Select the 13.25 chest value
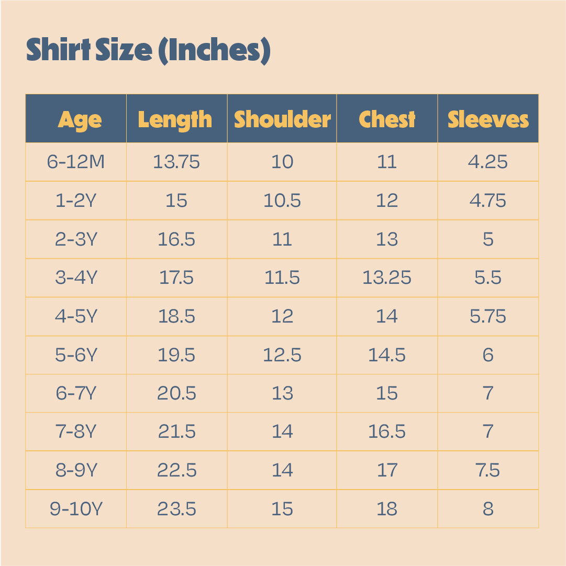 387,278
